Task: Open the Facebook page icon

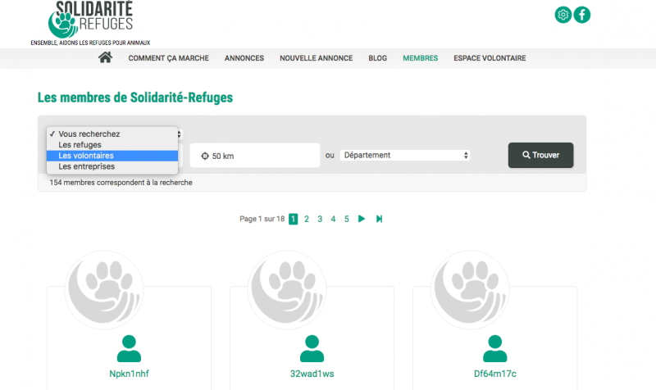Action: click(x=582, y=15)
